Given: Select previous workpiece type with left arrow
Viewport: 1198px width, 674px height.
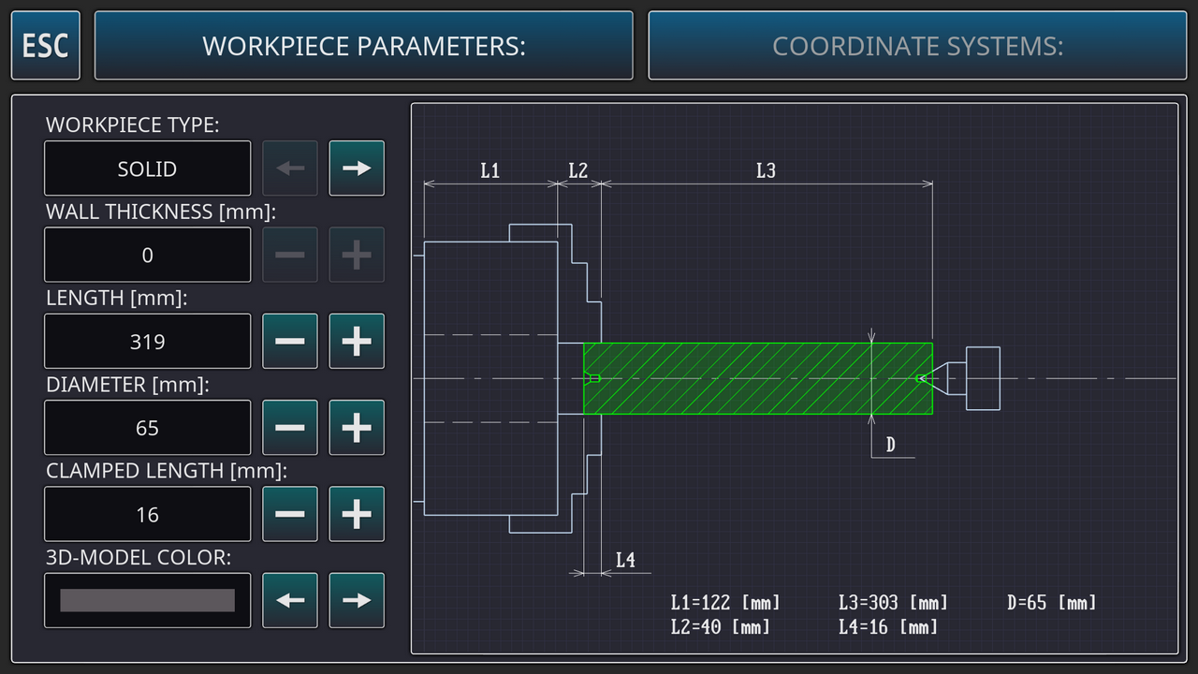Looking at the screenshot, I should 290,168.
